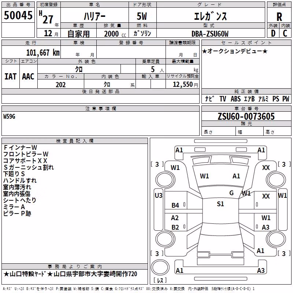
Task: Click the レス spare tire label
Action: [x=160, y=280]
